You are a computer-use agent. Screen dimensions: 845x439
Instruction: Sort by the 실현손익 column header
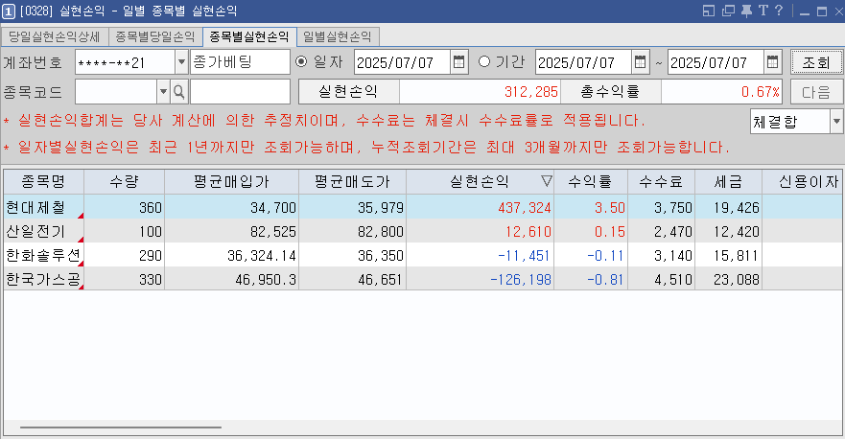[481, 181]
